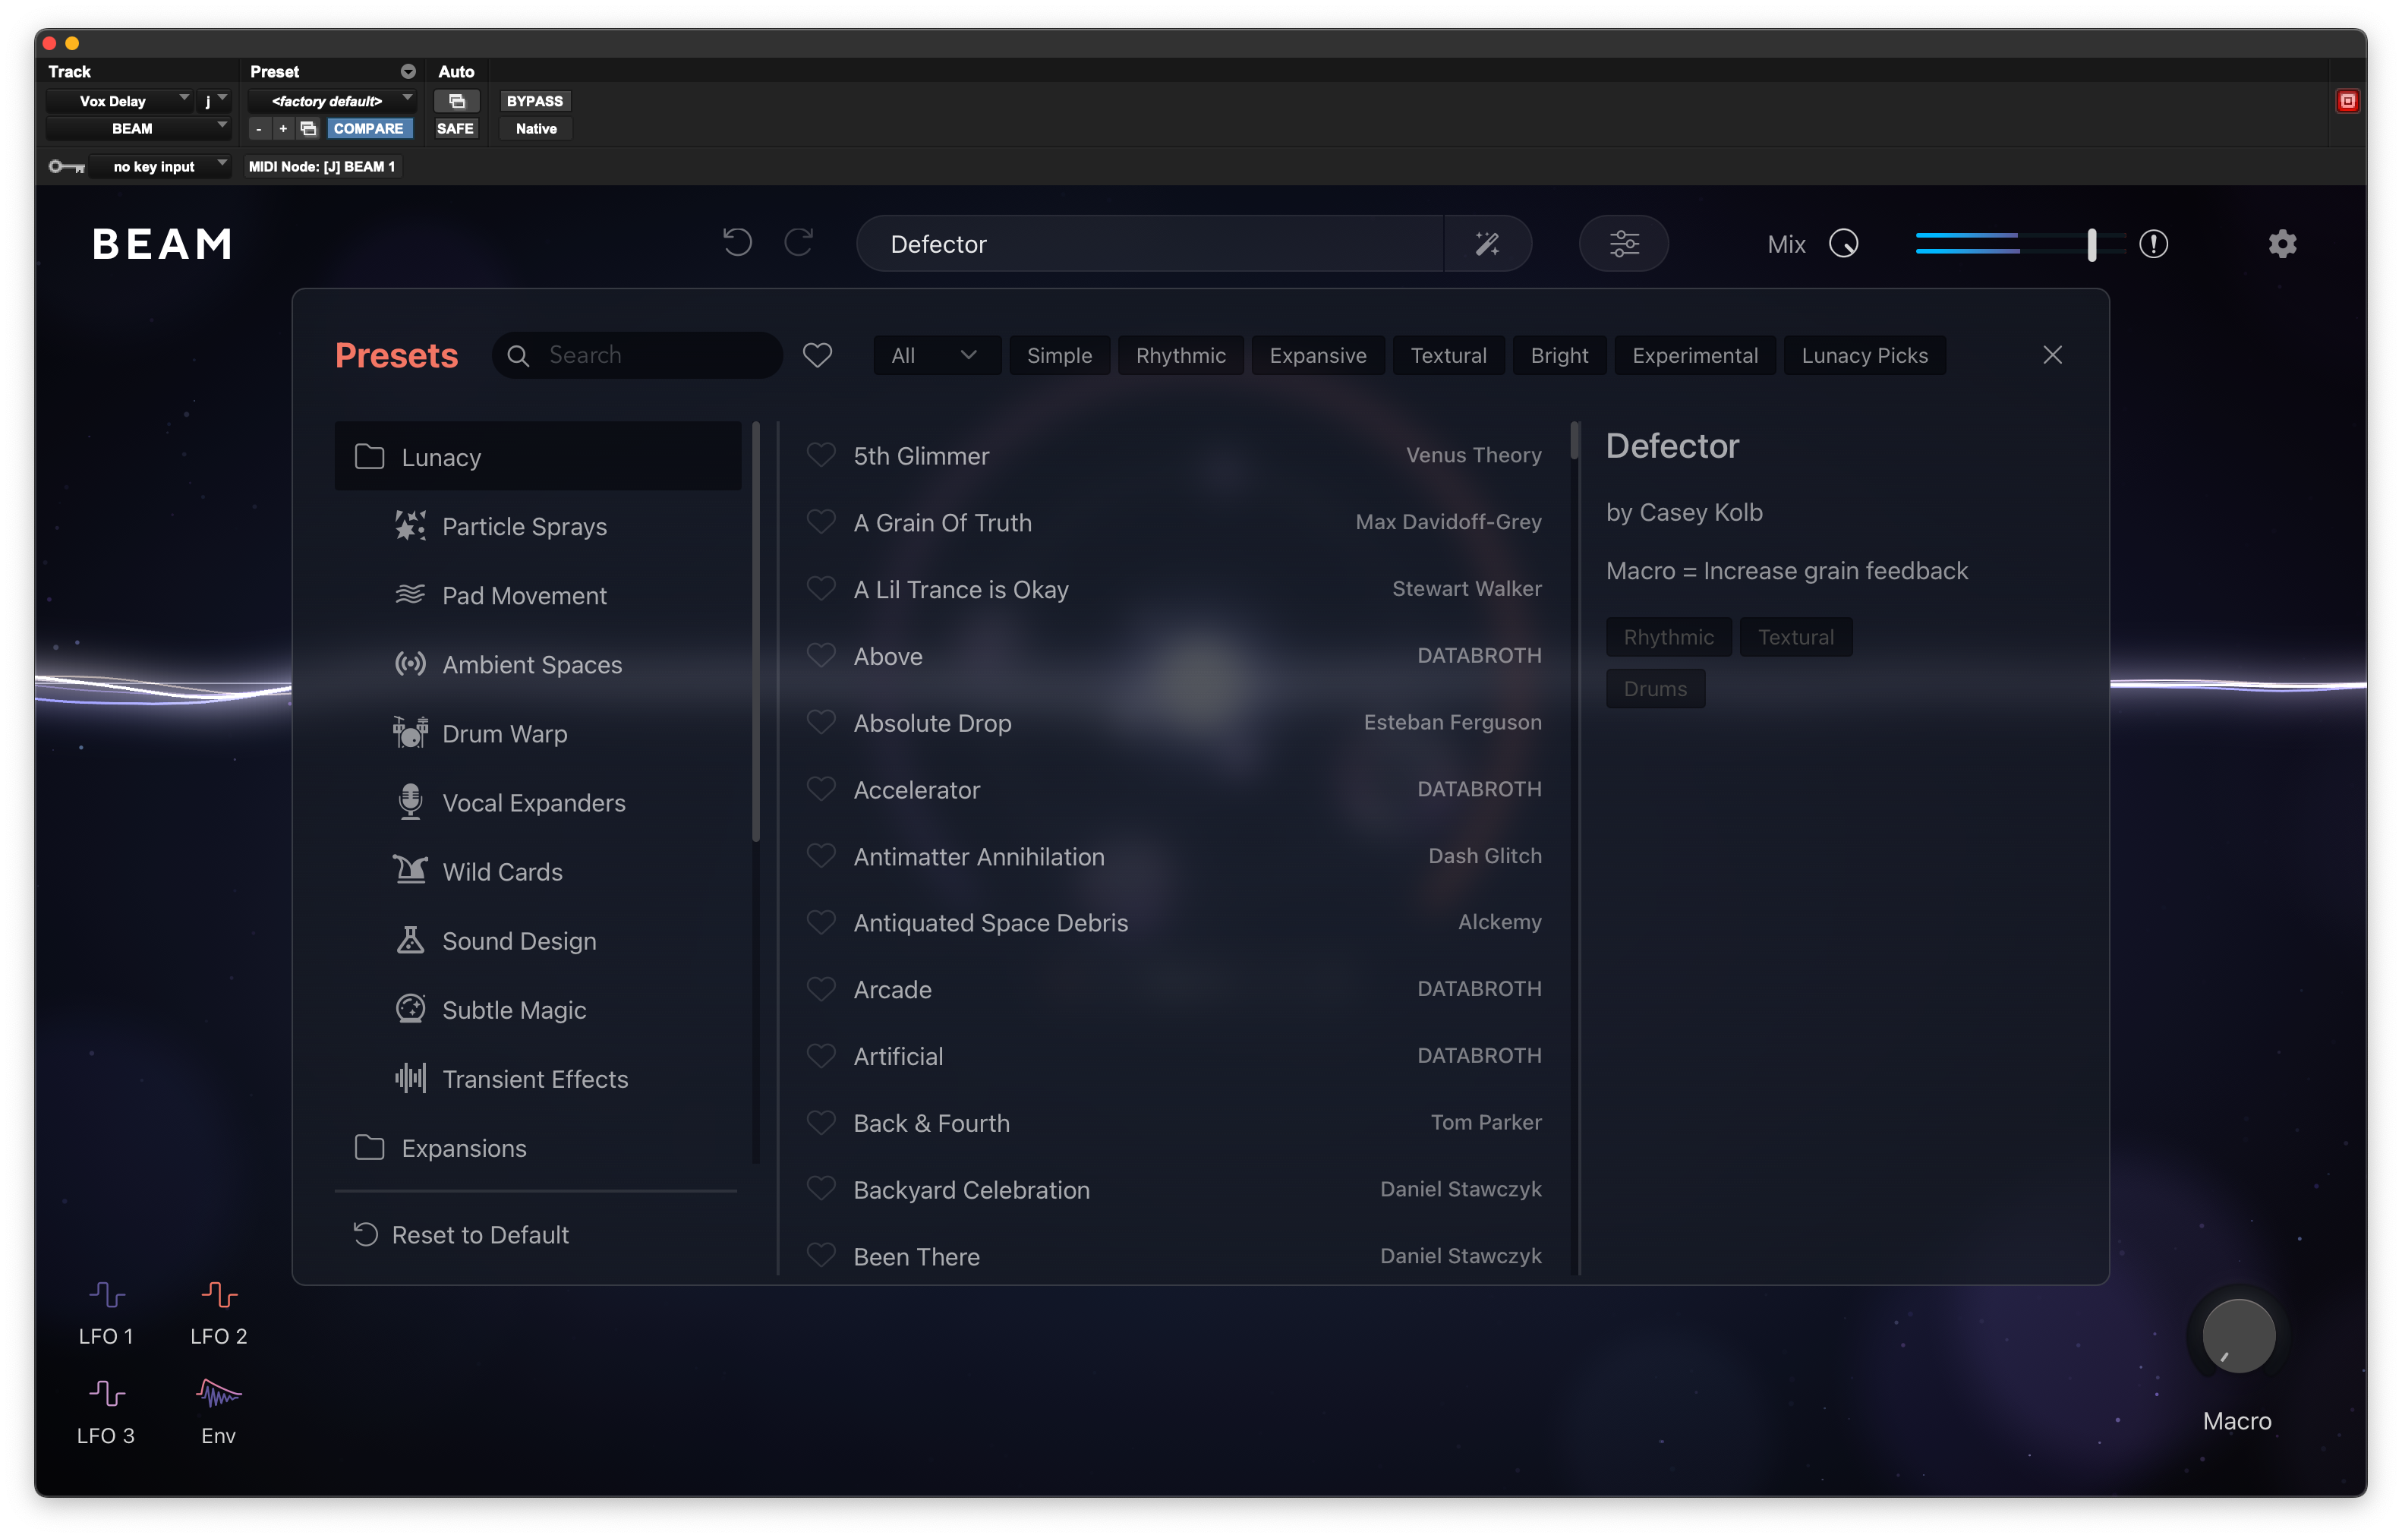The width and height of the screenshot is (2402, 1538).
Task: Select the Rhythmic filter tag
Action: coord(1181,355)
